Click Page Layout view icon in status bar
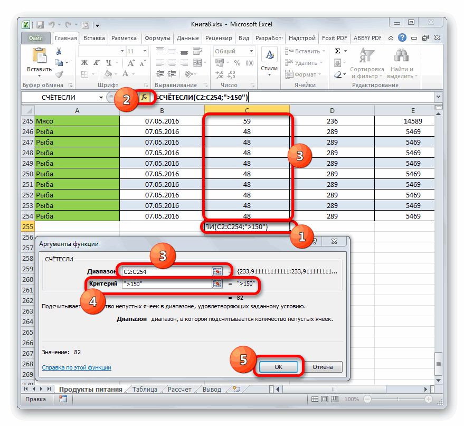 [x=325, y=399]
